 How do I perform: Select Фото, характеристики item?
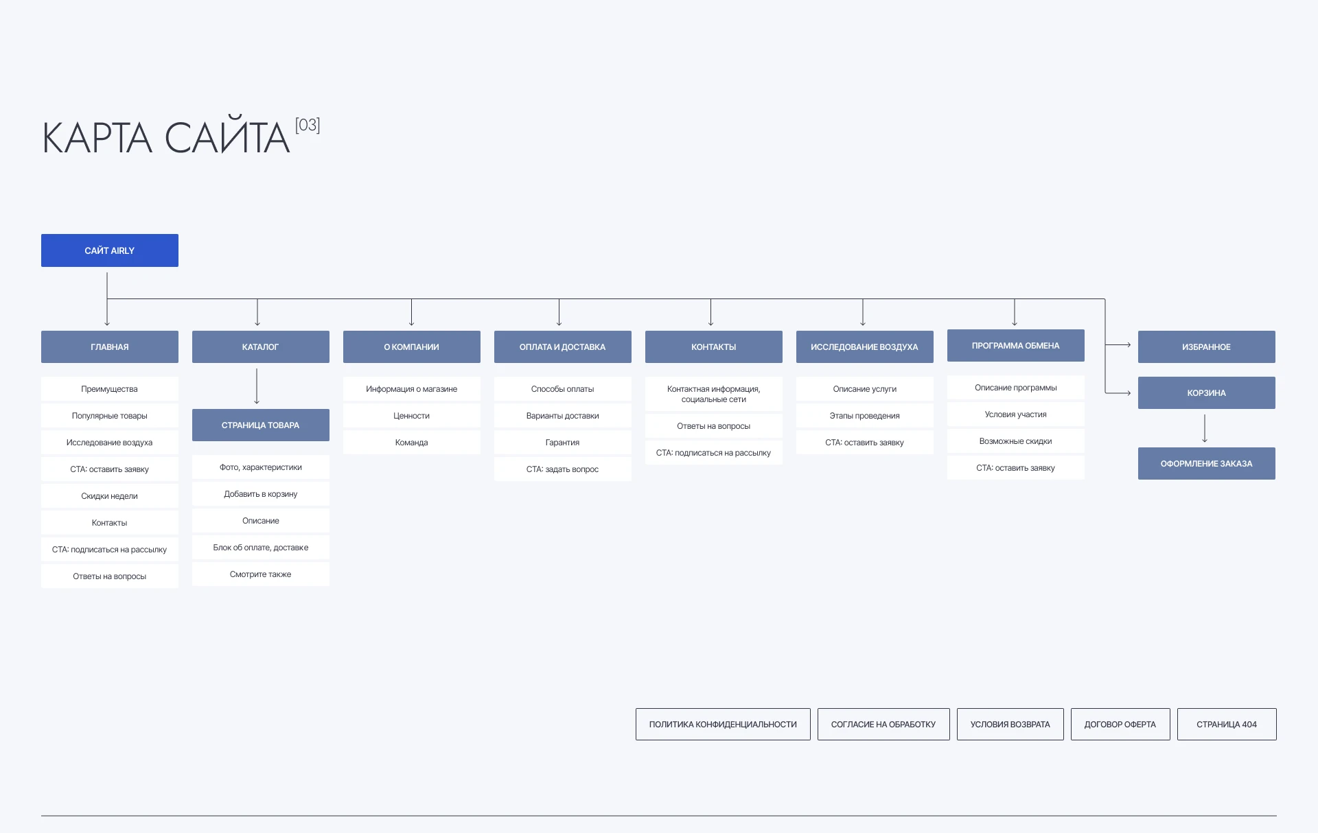[x=261, y=467]
